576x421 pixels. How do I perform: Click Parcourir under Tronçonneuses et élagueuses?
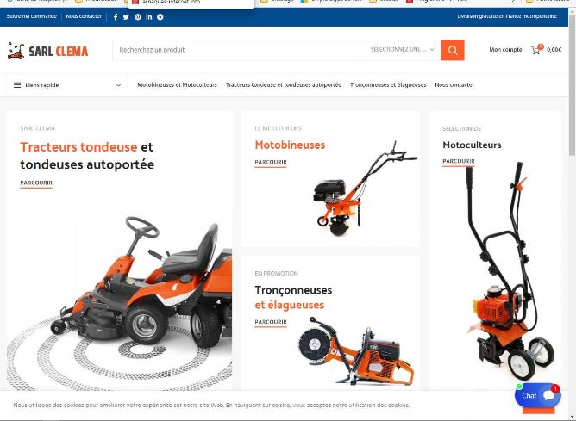(271, 322)
